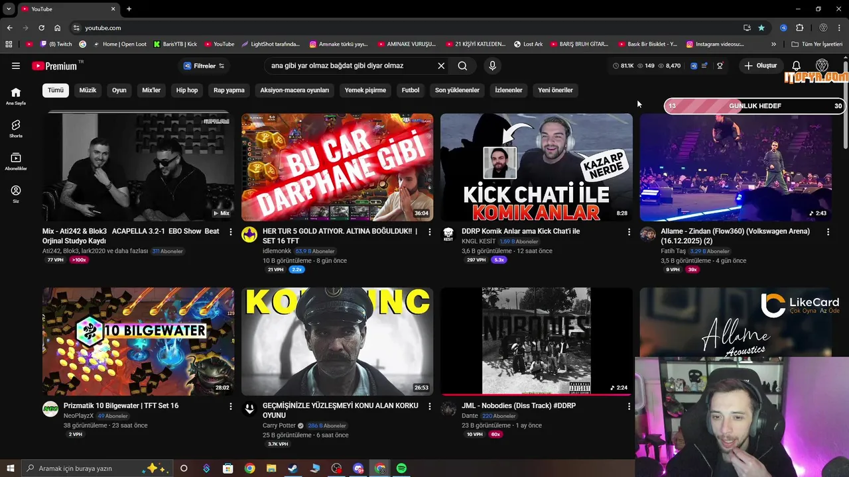Open Abonelikler in the sidebar
The width and height of the screenshot is (849, 477).
pos(16,162)
